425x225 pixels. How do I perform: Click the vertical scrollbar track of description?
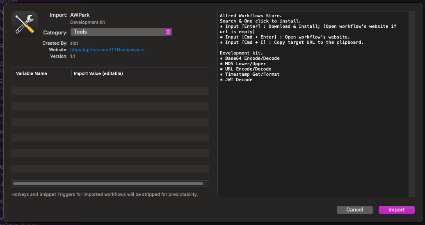click(412, 104)
